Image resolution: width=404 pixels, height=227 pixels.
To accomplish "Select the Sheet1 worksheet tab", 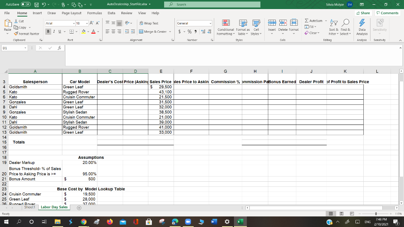I will 30,207.
